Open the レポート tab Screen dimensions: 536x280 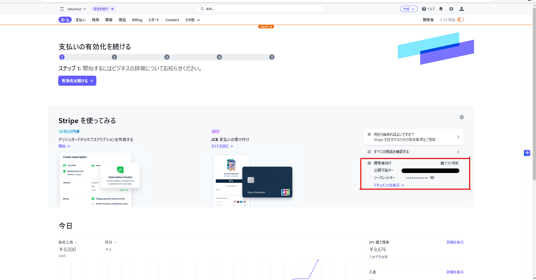154,20
